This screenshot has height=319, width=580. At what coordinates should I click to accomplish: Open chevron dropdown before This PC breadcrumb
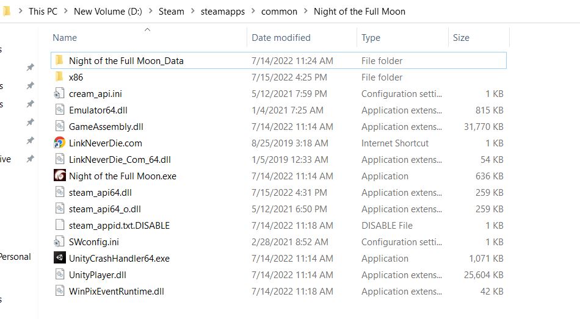20,12
